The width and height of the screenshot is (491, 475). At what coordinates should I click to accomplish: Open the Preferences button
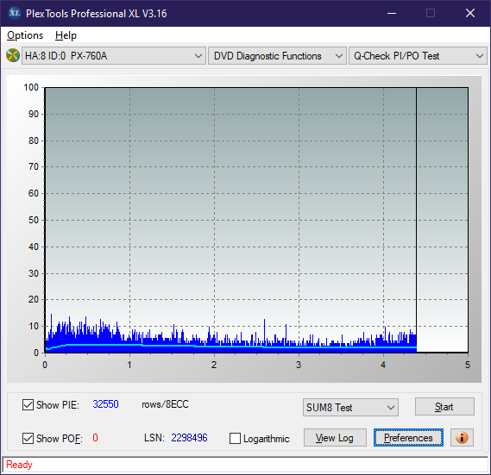(x=408, y=437)
